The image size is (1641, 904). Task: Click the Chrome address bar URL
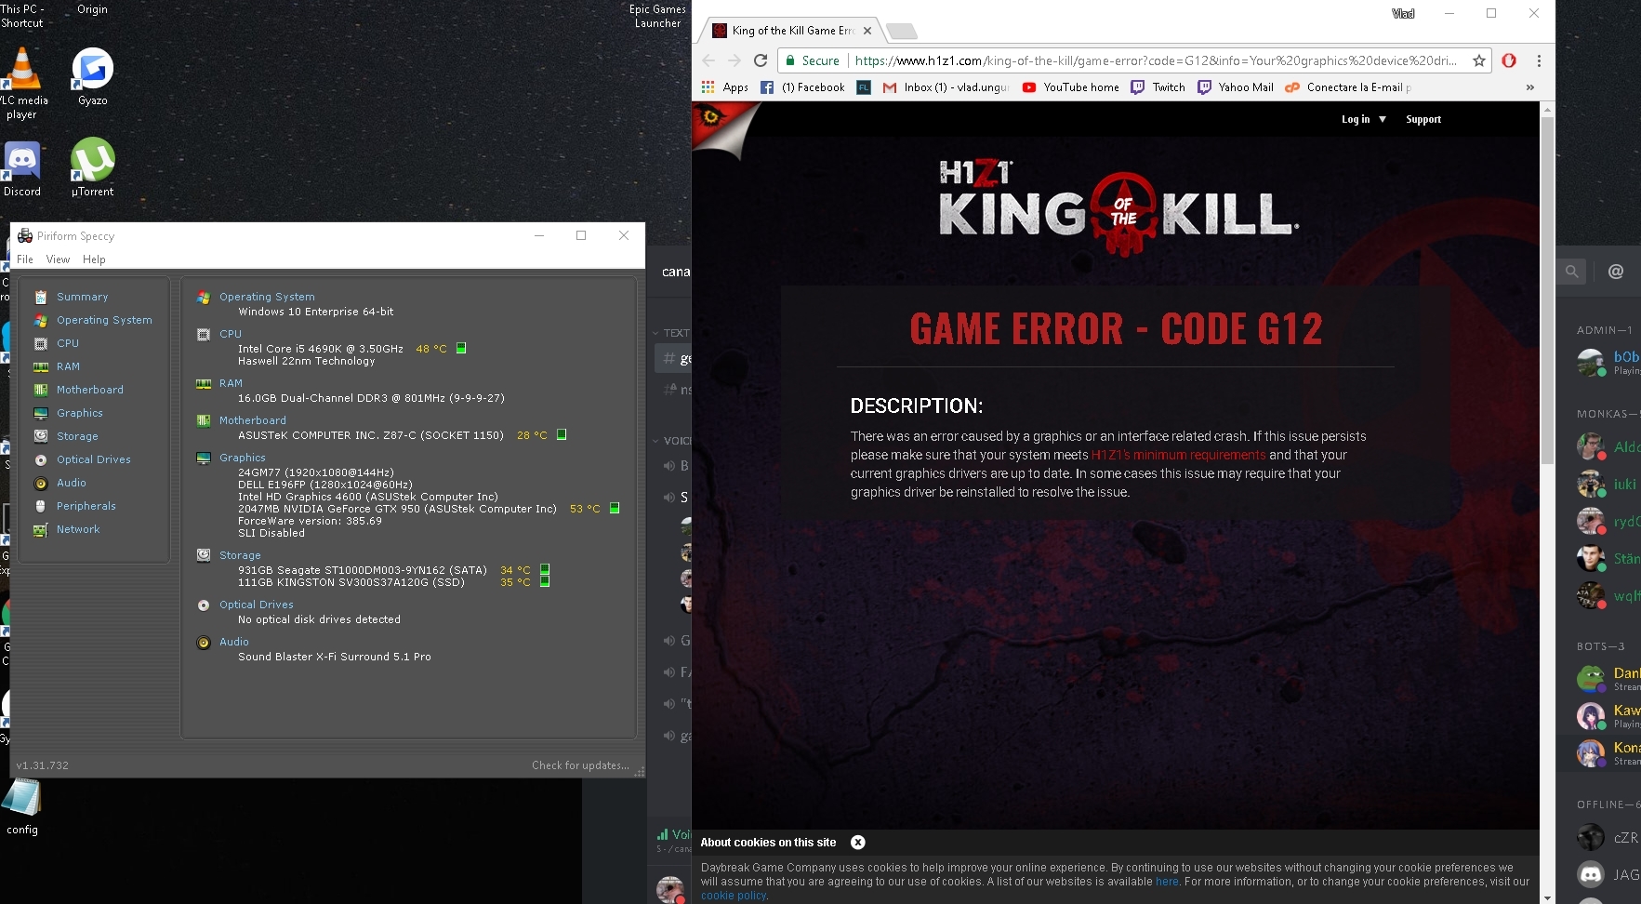point(1156,60)
